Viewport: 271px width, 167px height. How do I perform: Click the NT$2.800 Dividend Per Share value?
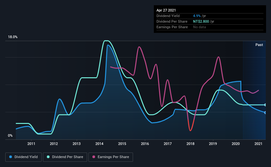click(x=201, y=21)
